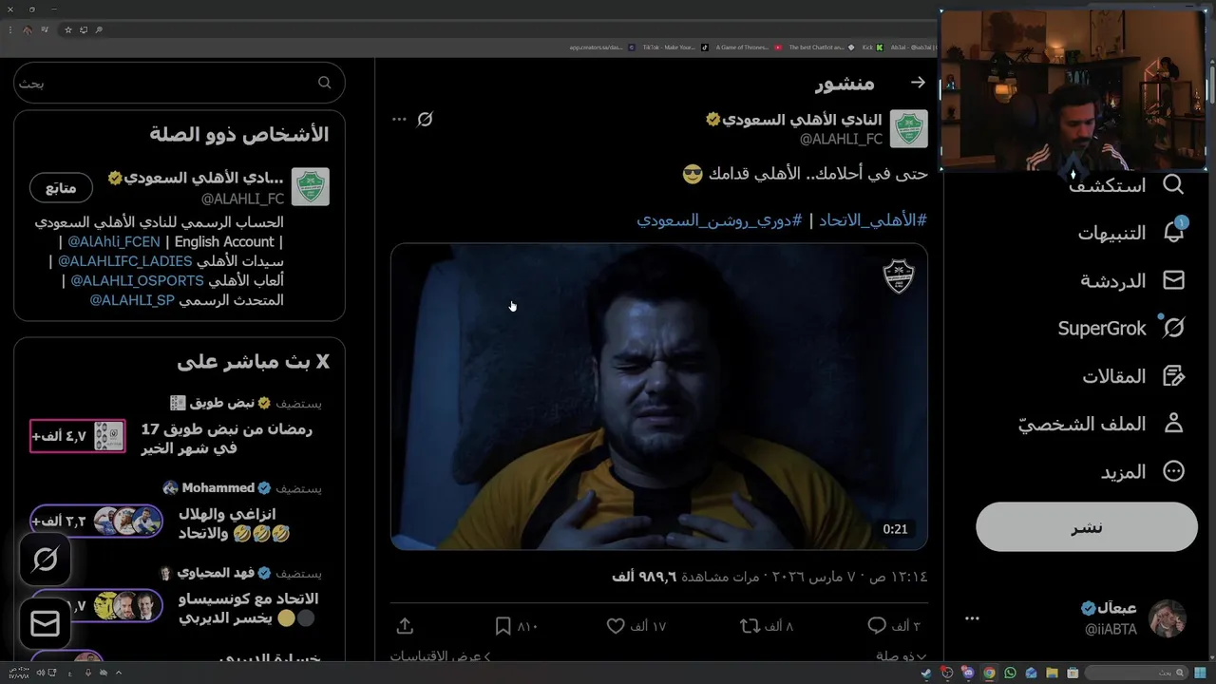Viewport: 1216px width, 684px height.
Task: Click the Windows Start button
Action: pyautogui.click(x=1202, y=673)
